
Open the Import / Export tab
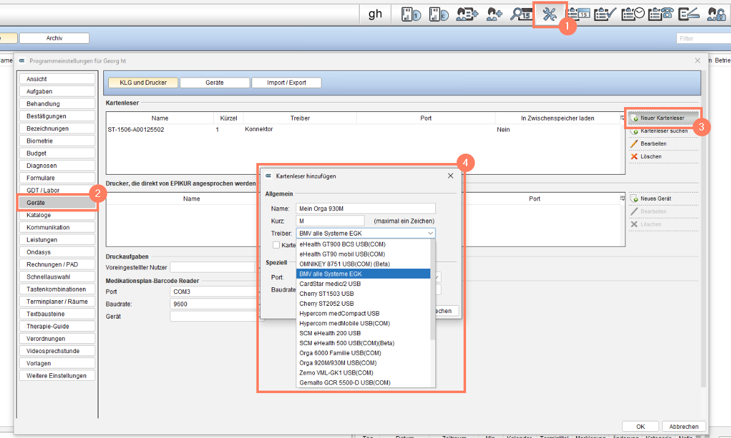coord(286,82)
